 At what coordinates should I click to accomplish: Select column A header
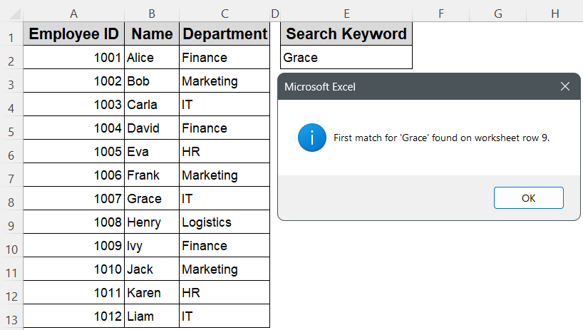[x=73, y=12]
